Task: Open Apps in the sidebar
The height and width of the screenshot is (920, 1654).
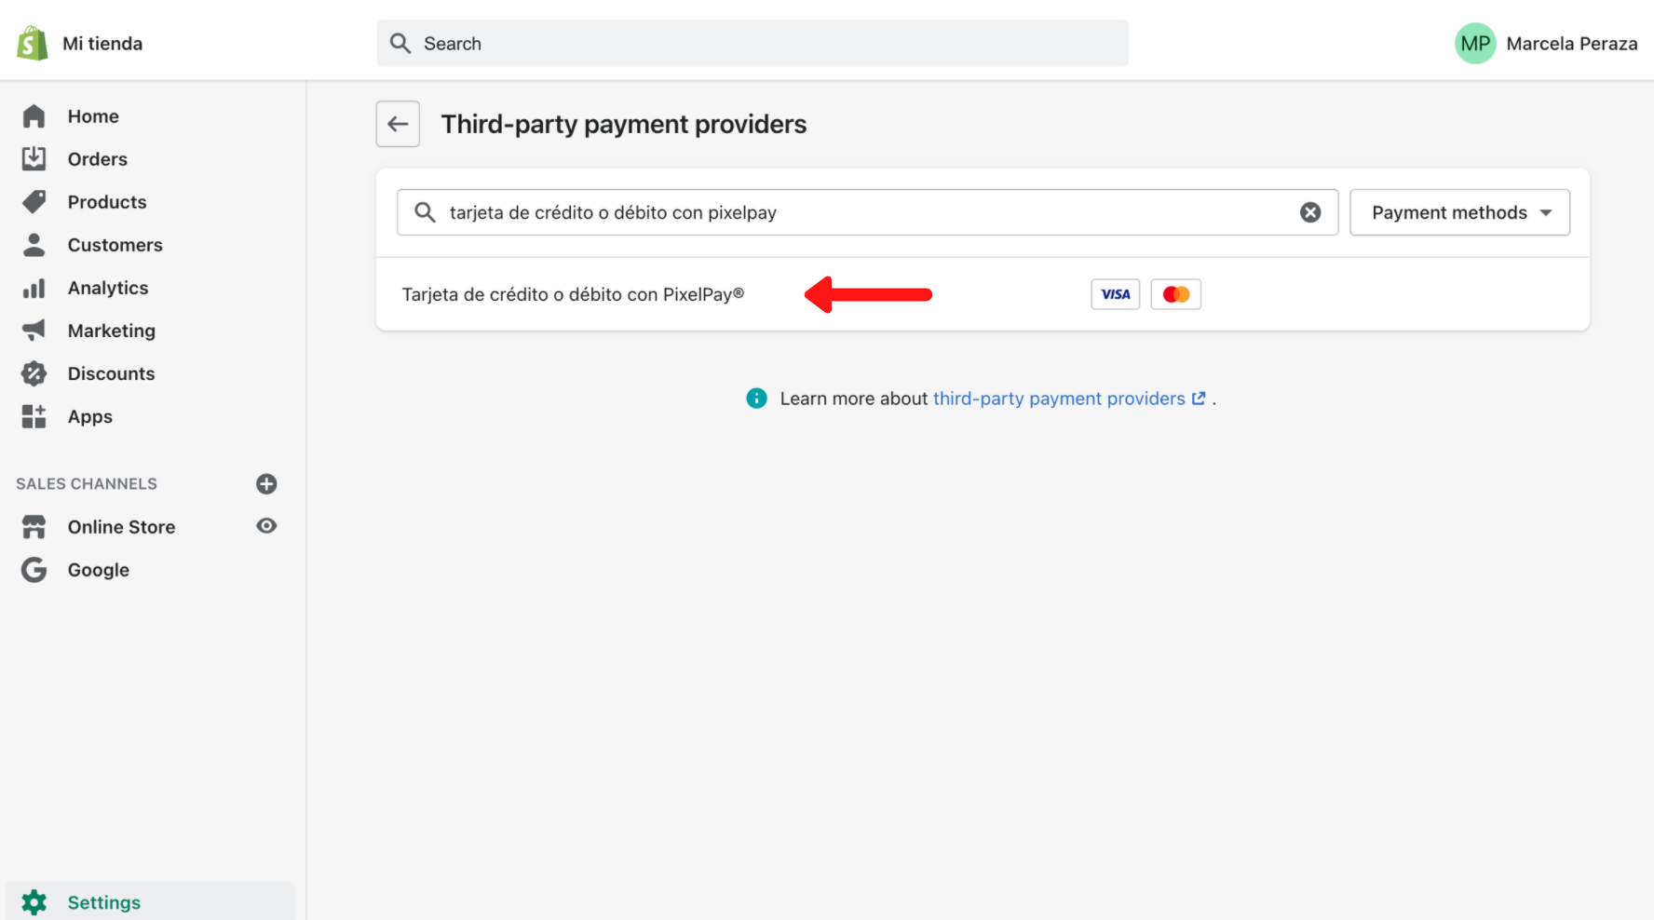Action: tap(89, 416)
